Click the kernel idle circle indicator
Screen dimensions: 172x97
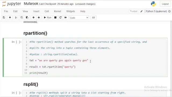pos(169,11)
